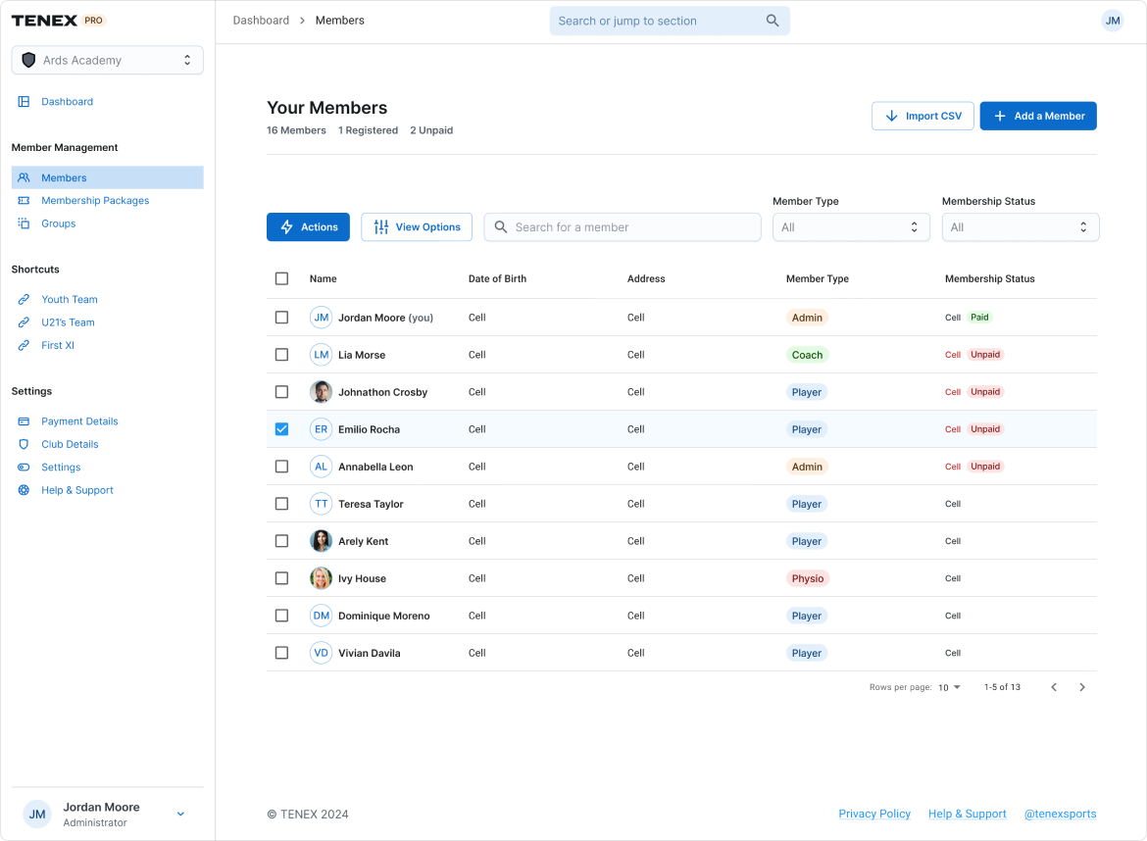Click Vivian Davila's VD avatar
The width and height of the screenshot is (1147, 841).
click(x=322, y=653)
